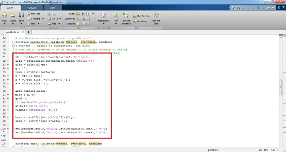Click the Run and Time icon
Image resolution: width=286 pixels, height=152 pixels.
tap(156, 15)
